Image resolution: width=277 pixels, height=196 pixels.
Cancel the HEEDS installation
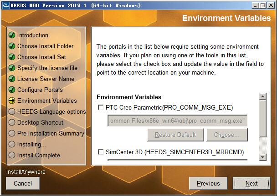pyautogui.click(x=23, y=183)
